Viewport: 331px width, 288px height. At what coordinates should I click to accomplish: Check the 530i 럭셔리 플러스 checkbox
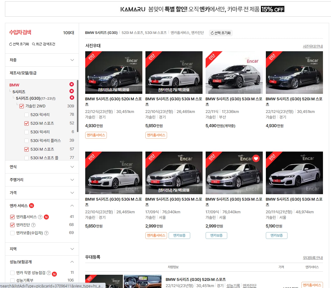27,141
